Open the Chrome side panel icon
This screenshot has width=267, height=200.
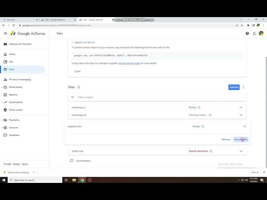point(253,25)
